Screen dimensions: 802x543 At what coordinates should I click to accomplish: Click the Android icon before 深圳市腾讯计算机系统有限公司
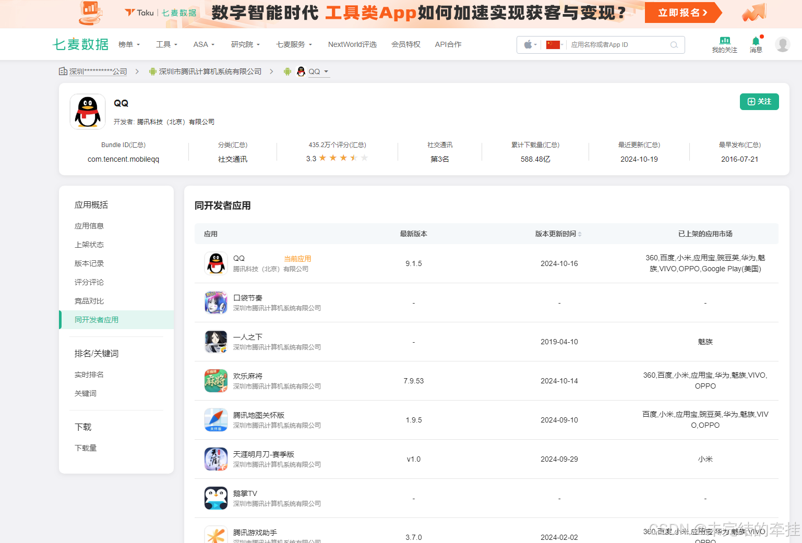click(152, 71)
